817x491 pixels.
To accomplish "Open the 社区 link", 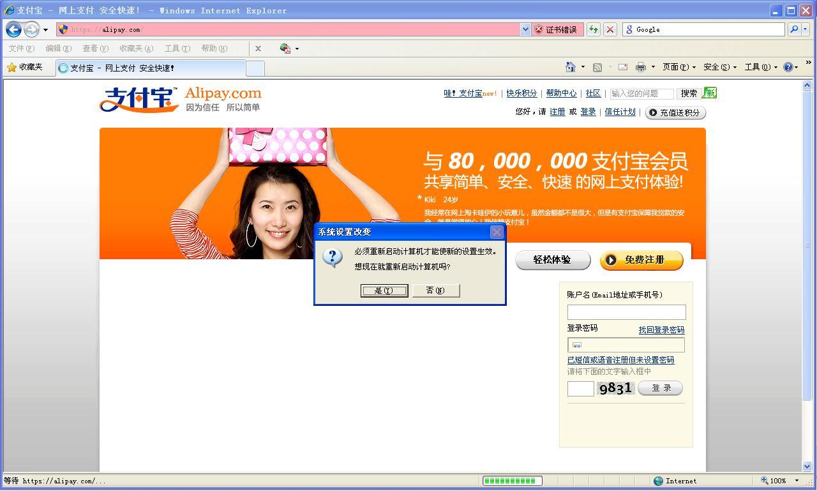I will (x=593, y=93).
